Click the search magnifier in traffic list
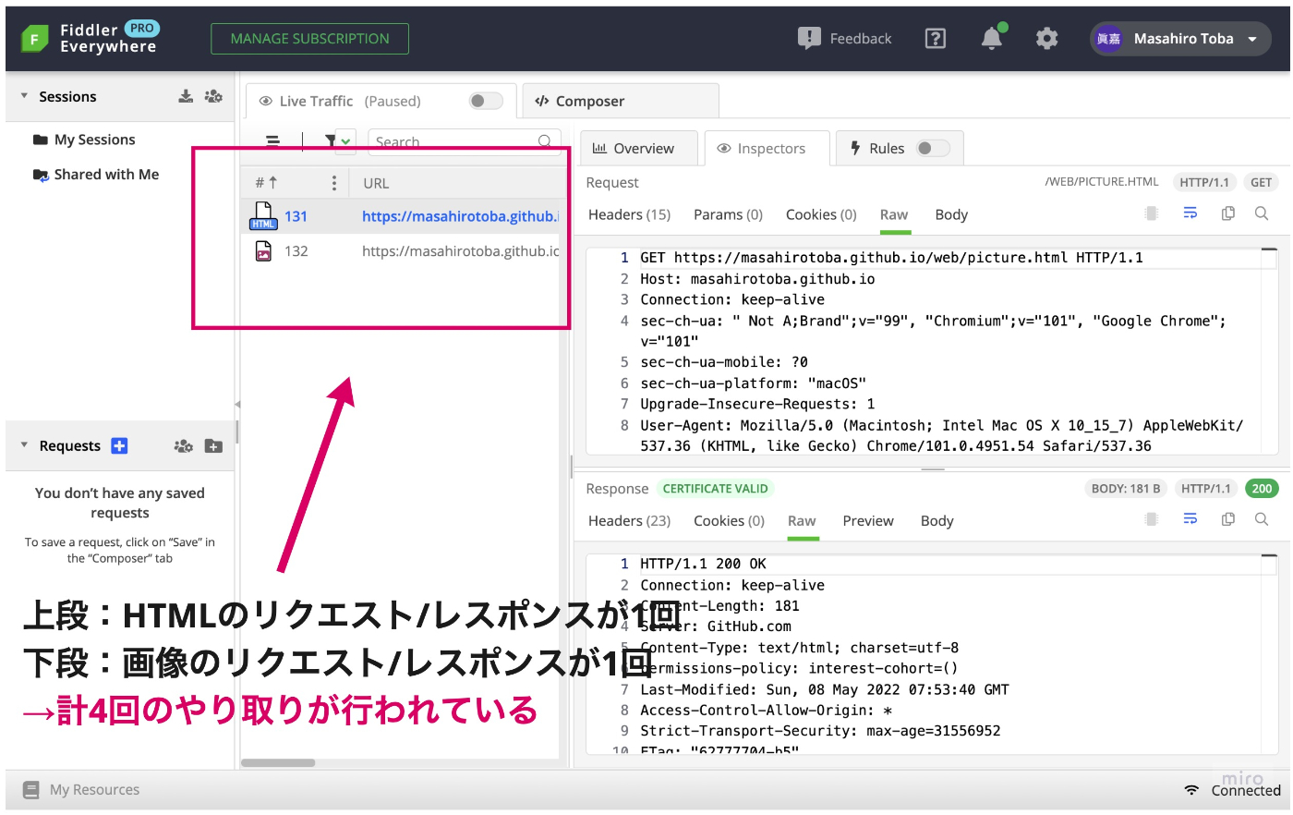 pyautogui.click(x=545, y=141)
